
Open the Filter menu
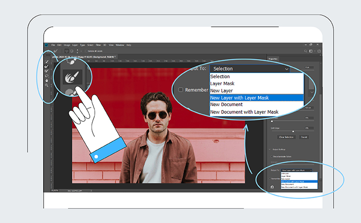pyautogui.click(x=98, y=45)
